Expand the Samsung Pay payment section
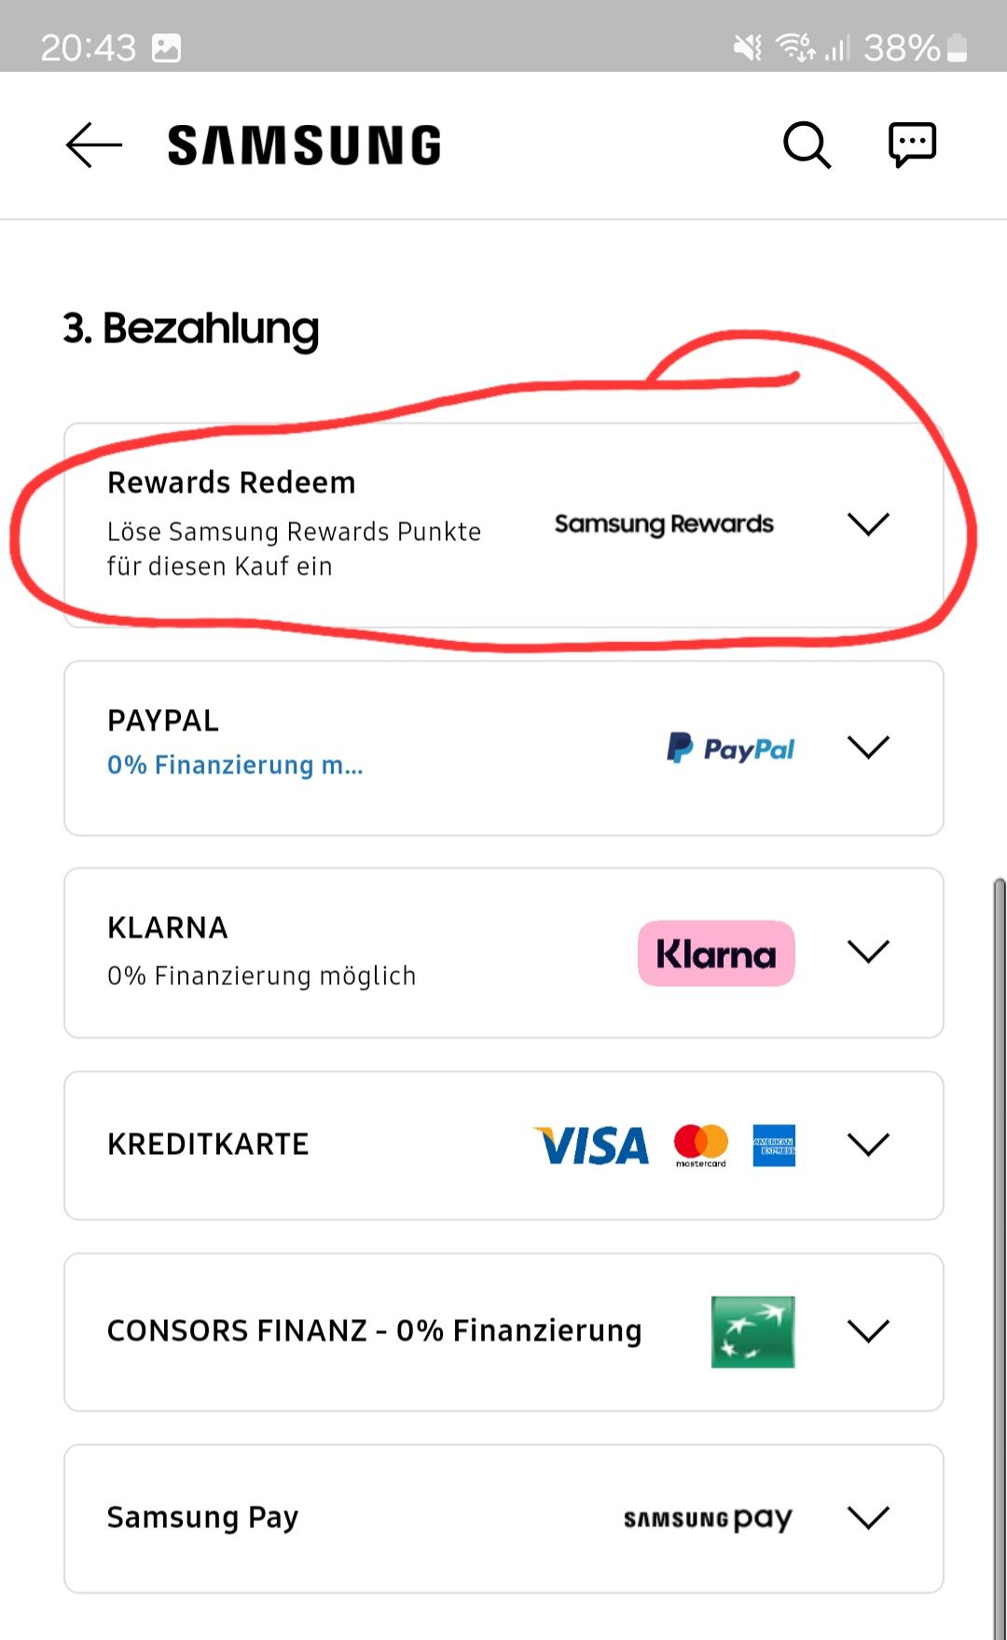1007x1640 pixels. point(867,1518)
